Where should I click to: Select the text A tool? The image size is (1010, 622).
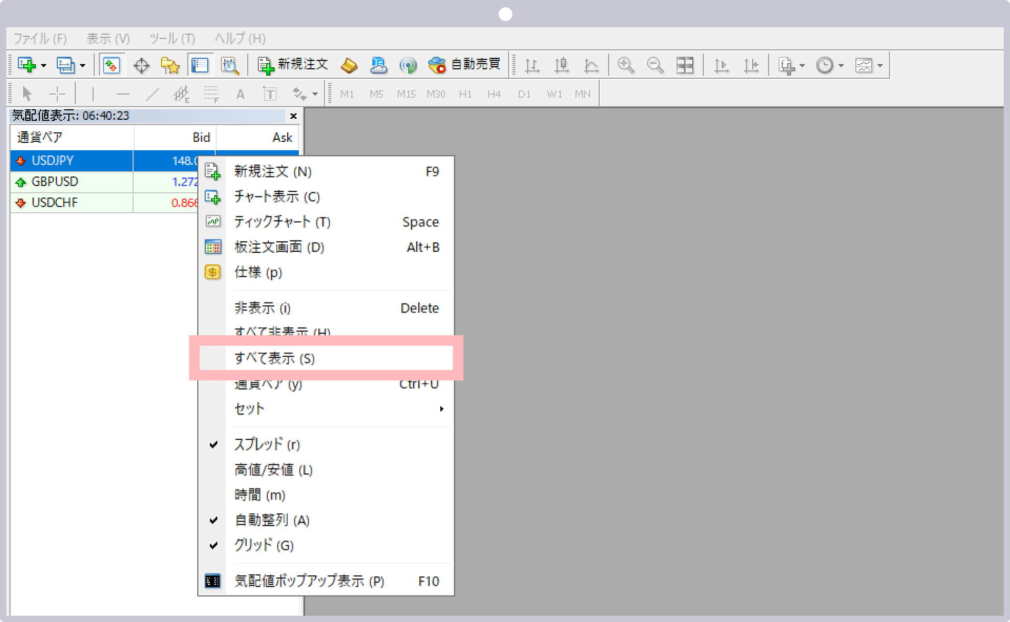pyautogui.click(x=240, y=94)
